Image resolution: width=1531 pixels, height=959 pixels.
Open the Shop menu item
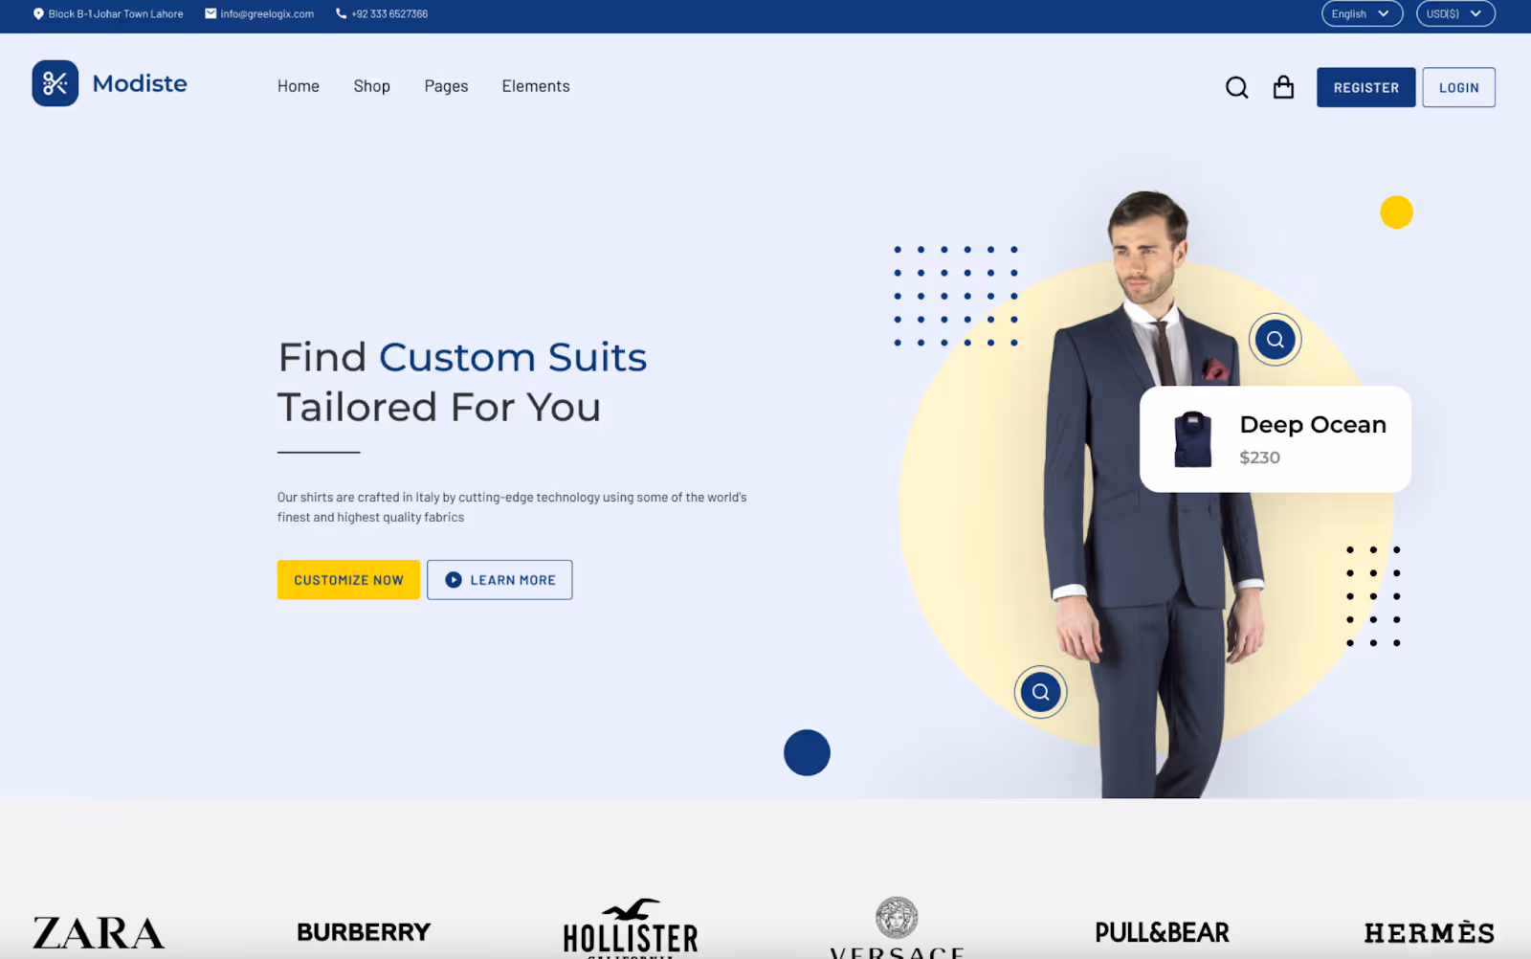371,86
